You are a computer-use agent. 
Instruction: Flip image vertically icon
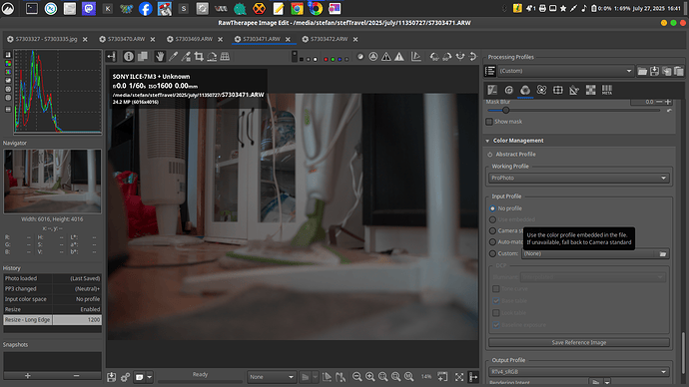coord(472,57)
